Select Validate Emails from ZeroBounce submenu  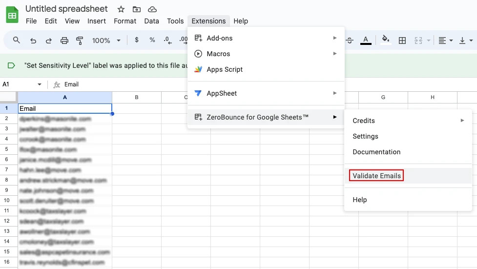pyautogui.click(x=376, y=176)
